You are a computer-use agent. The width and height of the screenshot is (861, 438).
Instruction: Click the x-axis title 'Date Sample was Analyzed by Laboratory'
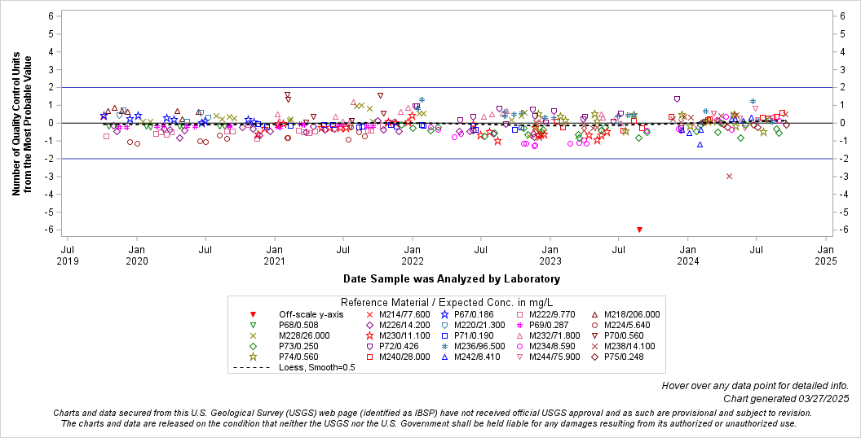click(x=452, y=279)
